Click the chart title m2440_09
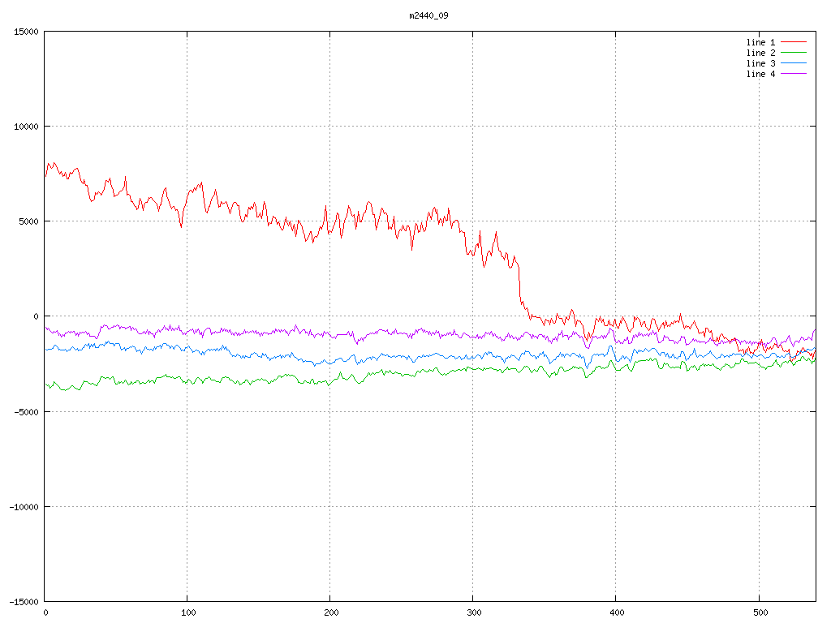 coord(428,15)
